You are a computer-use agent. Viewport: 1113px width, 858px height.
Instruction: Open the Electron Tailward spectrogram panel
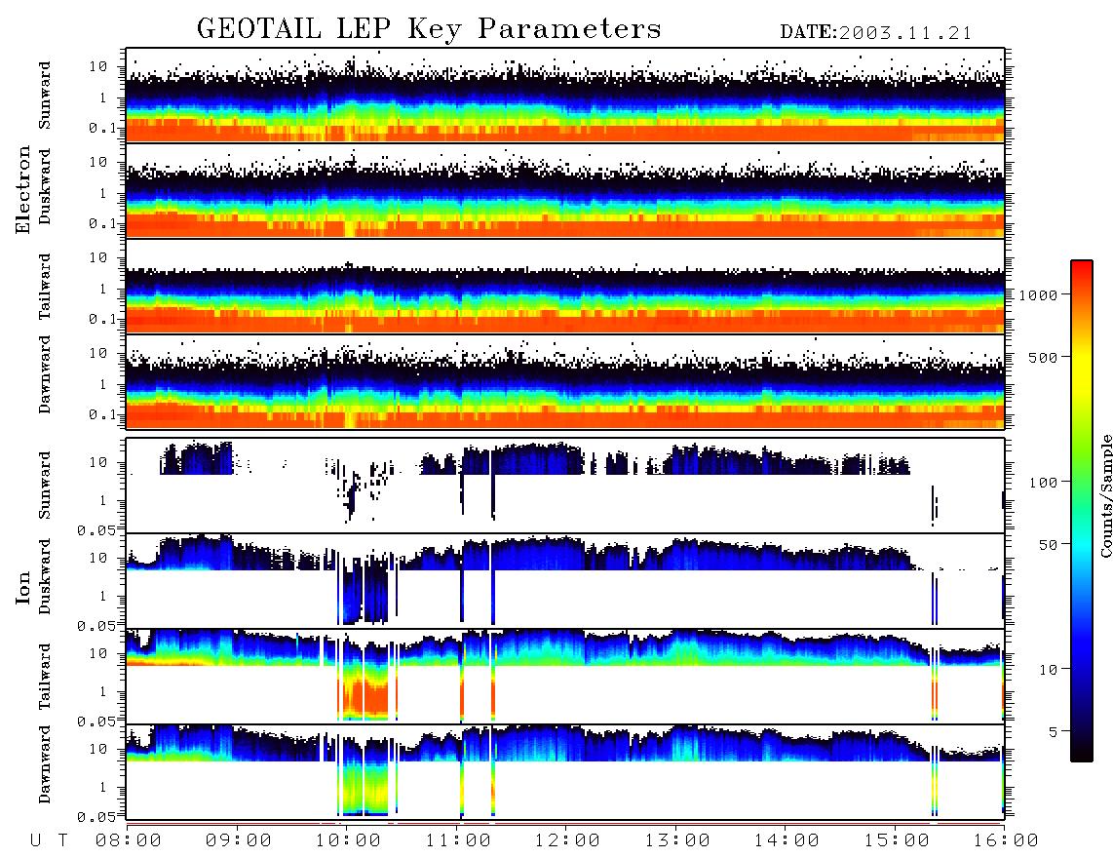click(565, 287)
